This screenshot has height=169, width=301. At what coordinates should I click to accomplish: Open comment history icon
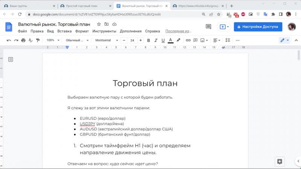[208, 27]
